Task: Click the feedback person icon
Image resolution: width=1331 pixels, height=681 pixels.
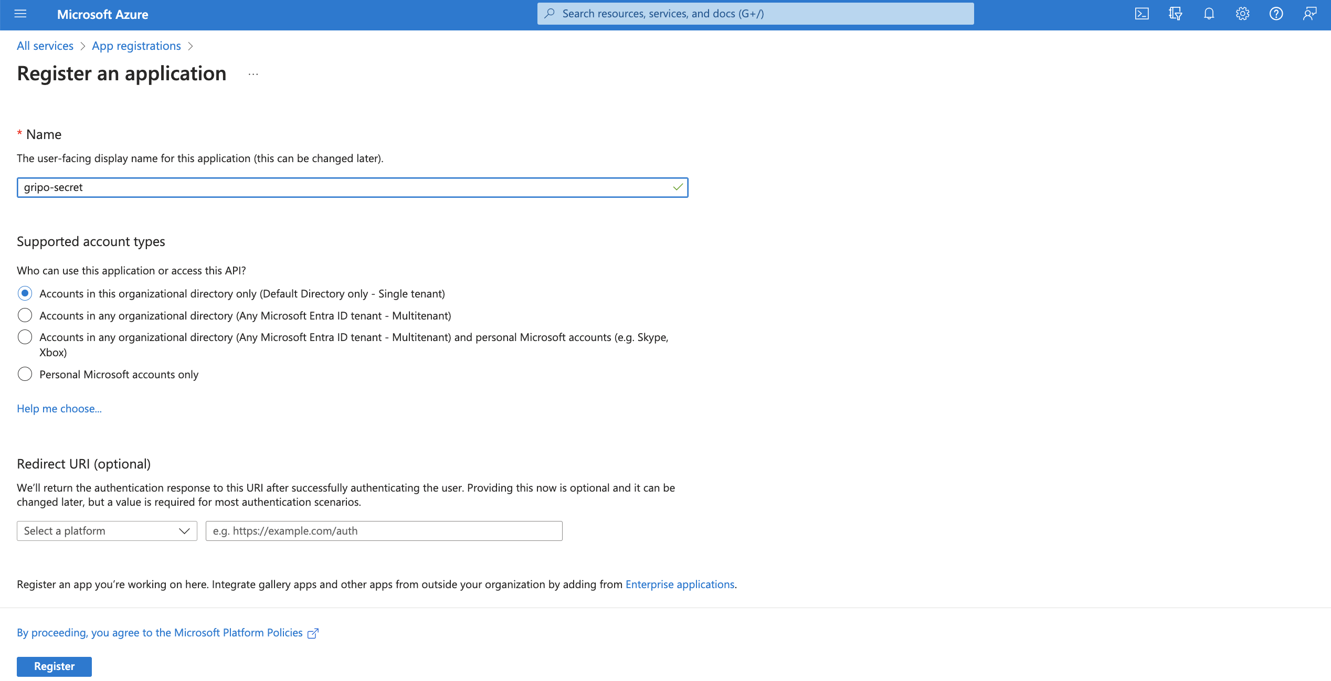Action: click(1309, 14)
